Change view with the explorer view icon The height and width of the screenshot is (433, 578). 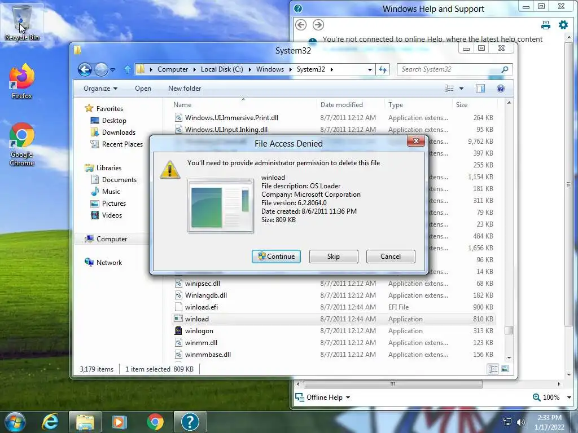coord(449,89)
